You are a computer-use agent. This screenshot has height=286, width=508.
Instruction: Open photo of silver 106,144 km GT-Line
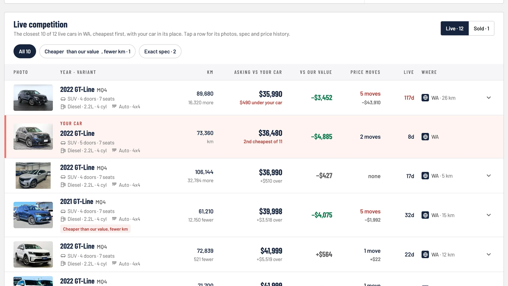pos(33,176)
